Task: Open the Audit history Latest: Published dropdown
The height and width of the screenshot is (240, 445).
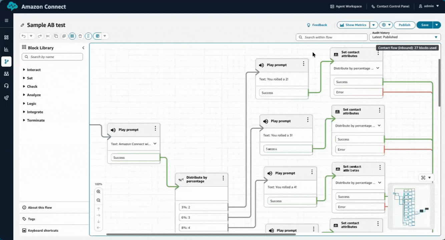Action: pos(405,37)
